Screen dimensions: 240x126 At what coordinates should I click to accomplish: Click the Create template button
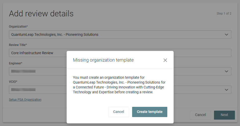149,112
